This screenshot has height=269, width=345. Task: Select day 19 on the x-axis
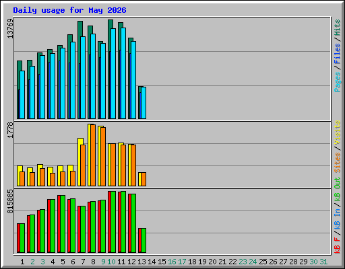[x=202, y=262]
